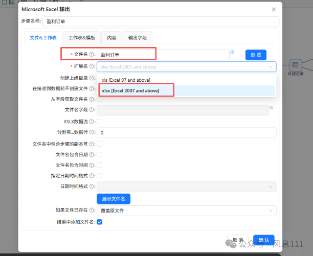Open the 日期时间格式 dropdown
313x256 pixels.
[187, 187]
